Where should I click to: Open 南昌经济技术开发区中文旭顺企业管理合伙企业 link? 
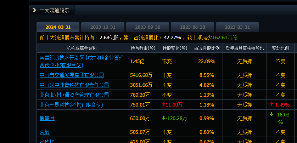[x=82, y=61]
